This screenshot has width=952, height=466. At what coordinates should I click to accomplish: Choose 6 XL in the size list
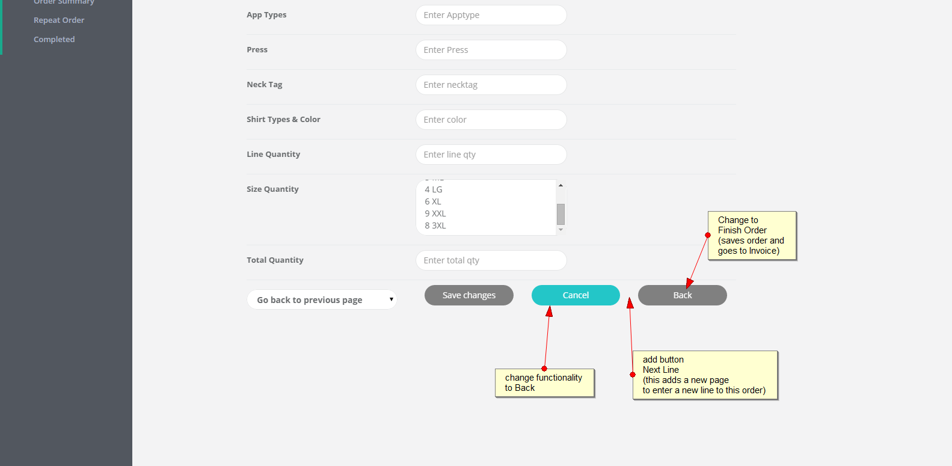pos(433,201)
